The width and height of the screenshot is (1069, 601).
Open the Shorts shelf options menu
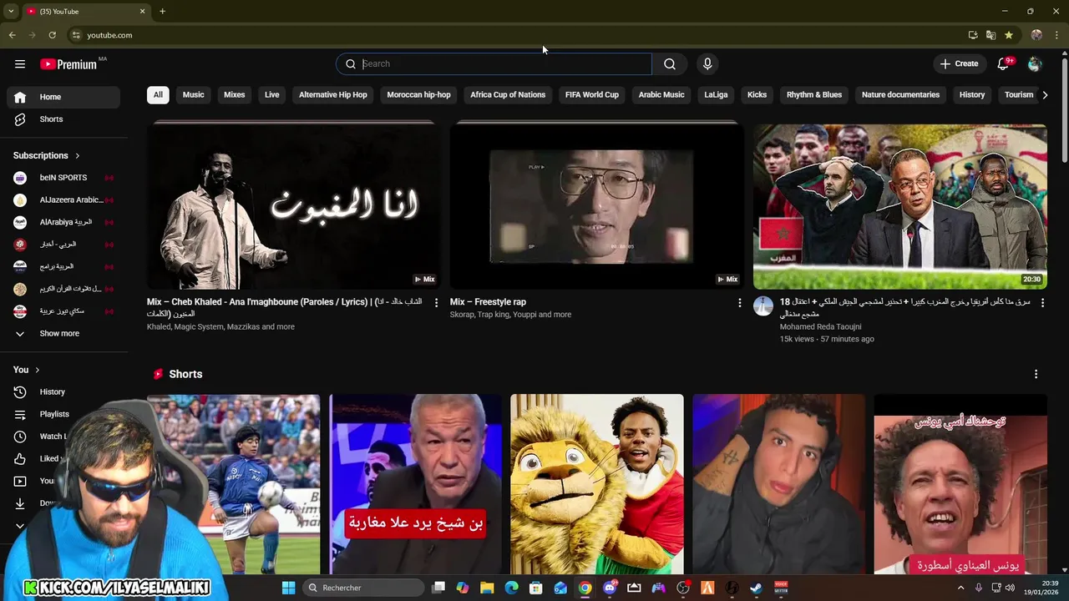click(x=1036, y=374)
